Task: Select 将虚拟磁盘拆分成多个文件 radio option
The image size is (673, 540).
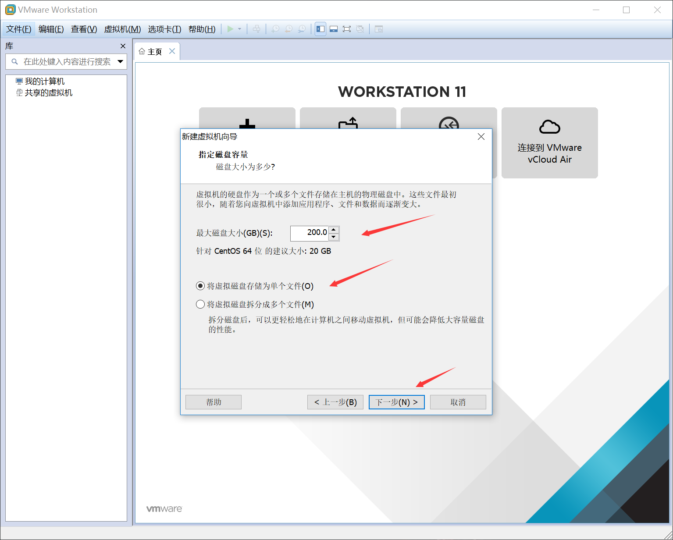Action: [x=255, y=305]
